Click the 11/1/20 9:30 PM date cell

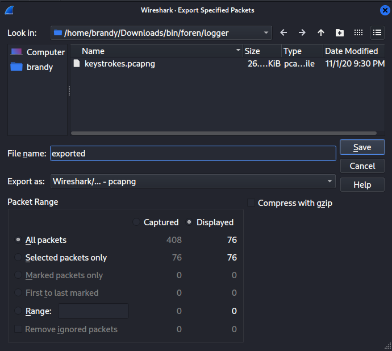(355, 64)
